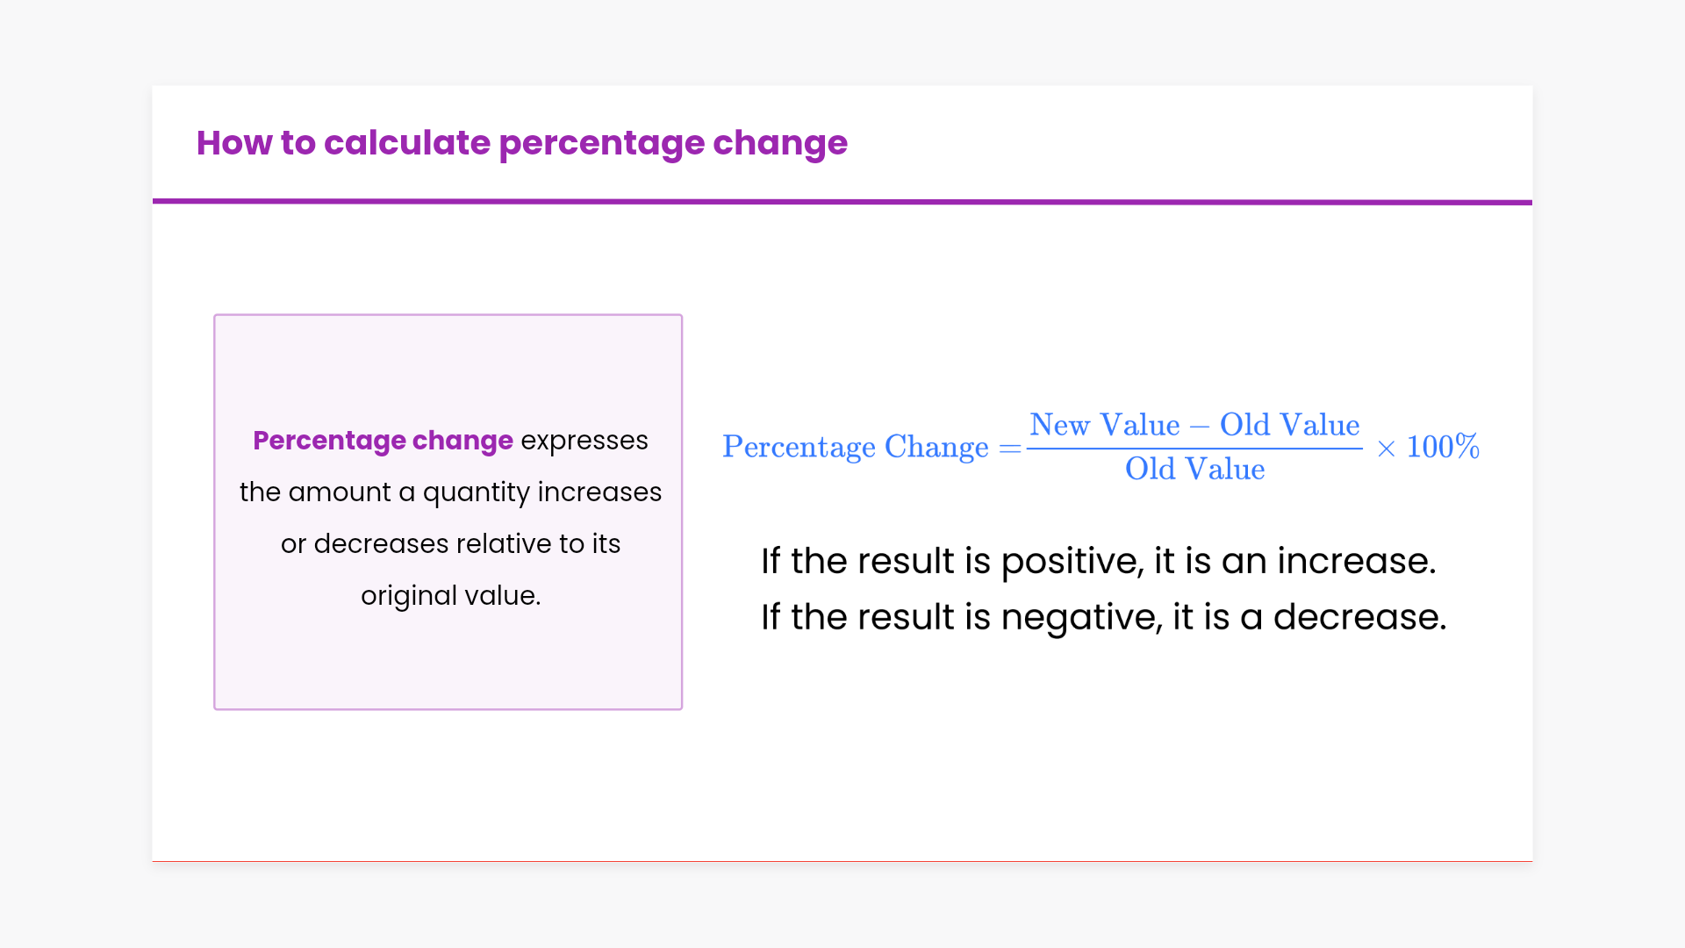Click the blue 'Percentage Change' formula label

pos(855,447)
